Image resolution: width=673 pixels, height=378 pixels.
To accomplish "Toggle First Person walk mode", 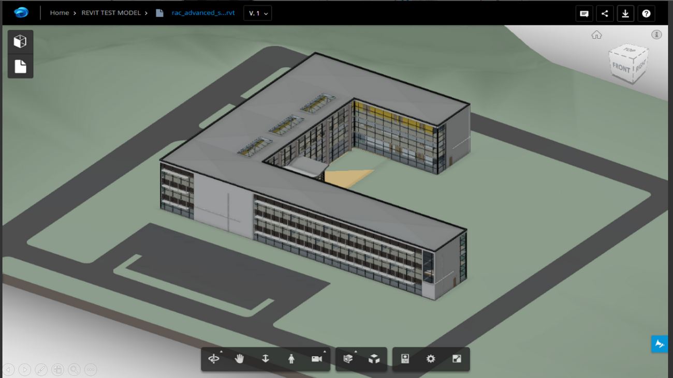I will coord(290,358).
